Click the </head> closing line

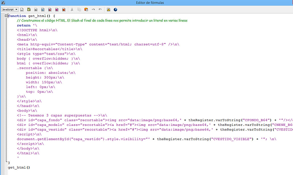pyautogui.click(x=28, y=106)
